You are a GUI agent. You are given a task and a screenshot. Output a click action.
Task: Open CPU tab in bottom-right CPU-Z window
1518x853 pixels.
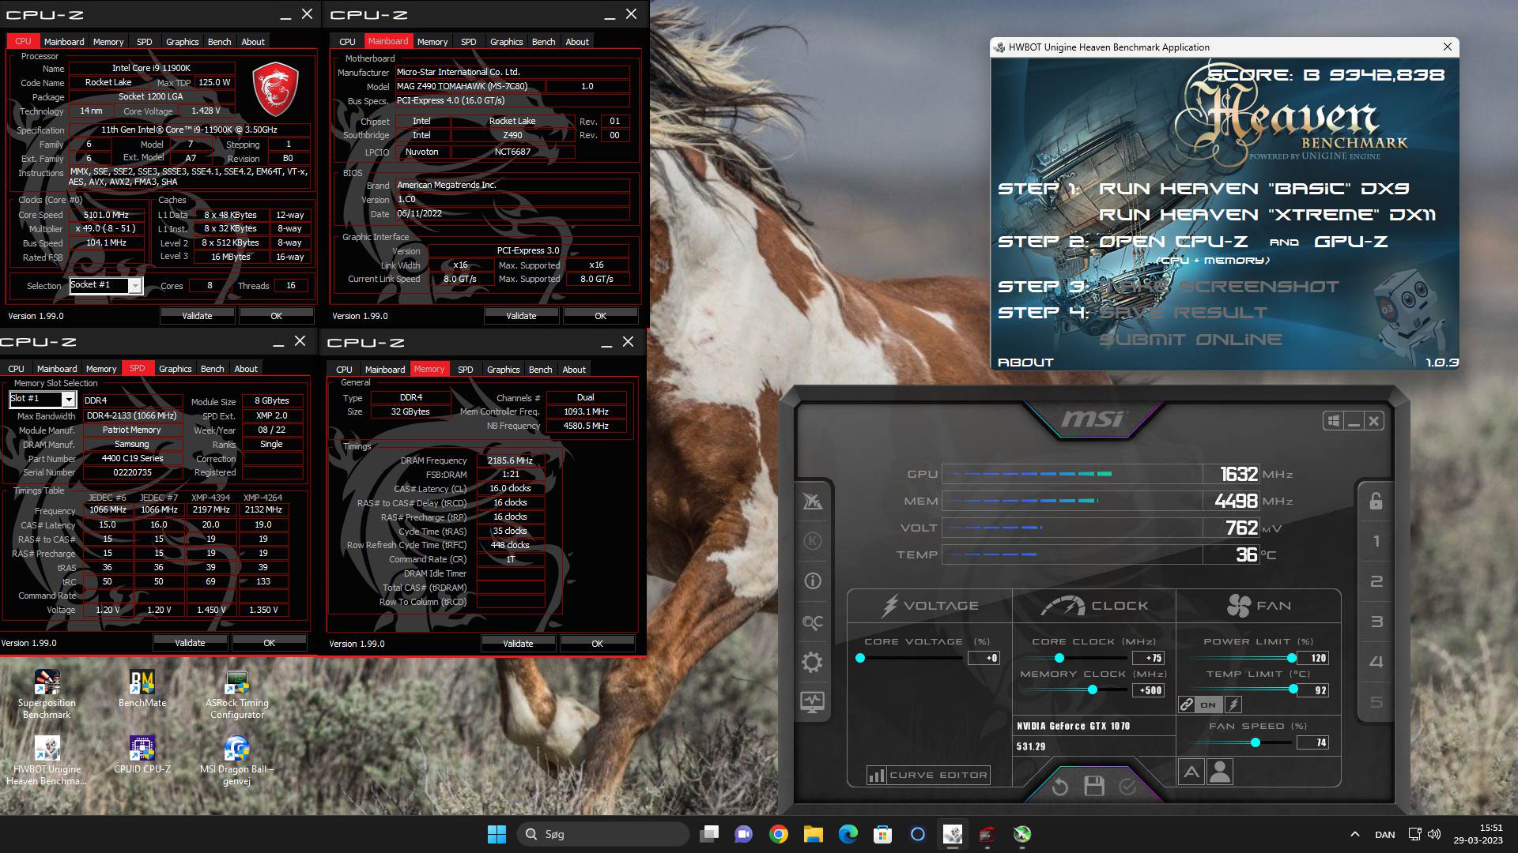click(344, 370)
